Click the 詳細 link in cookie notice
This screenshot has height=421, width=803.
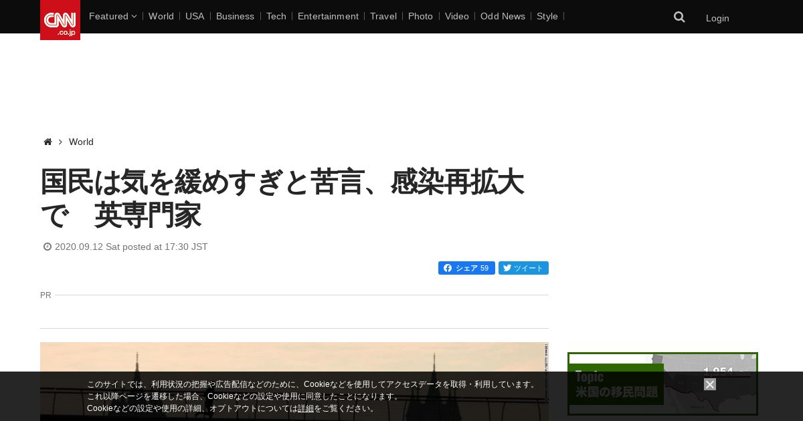tap(306, 408)
